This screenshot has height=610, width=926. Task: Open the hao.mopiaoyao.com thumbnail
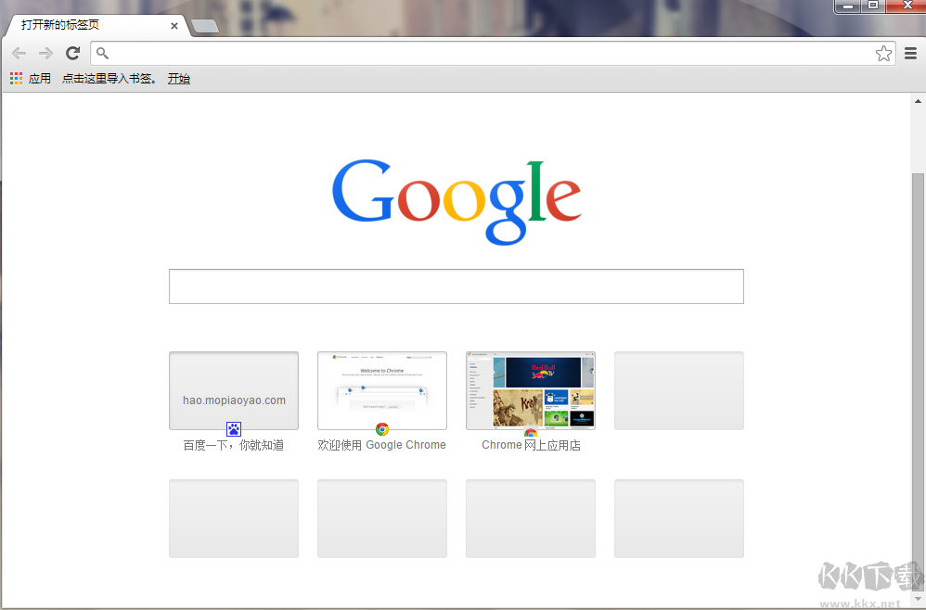coord(233,390)
